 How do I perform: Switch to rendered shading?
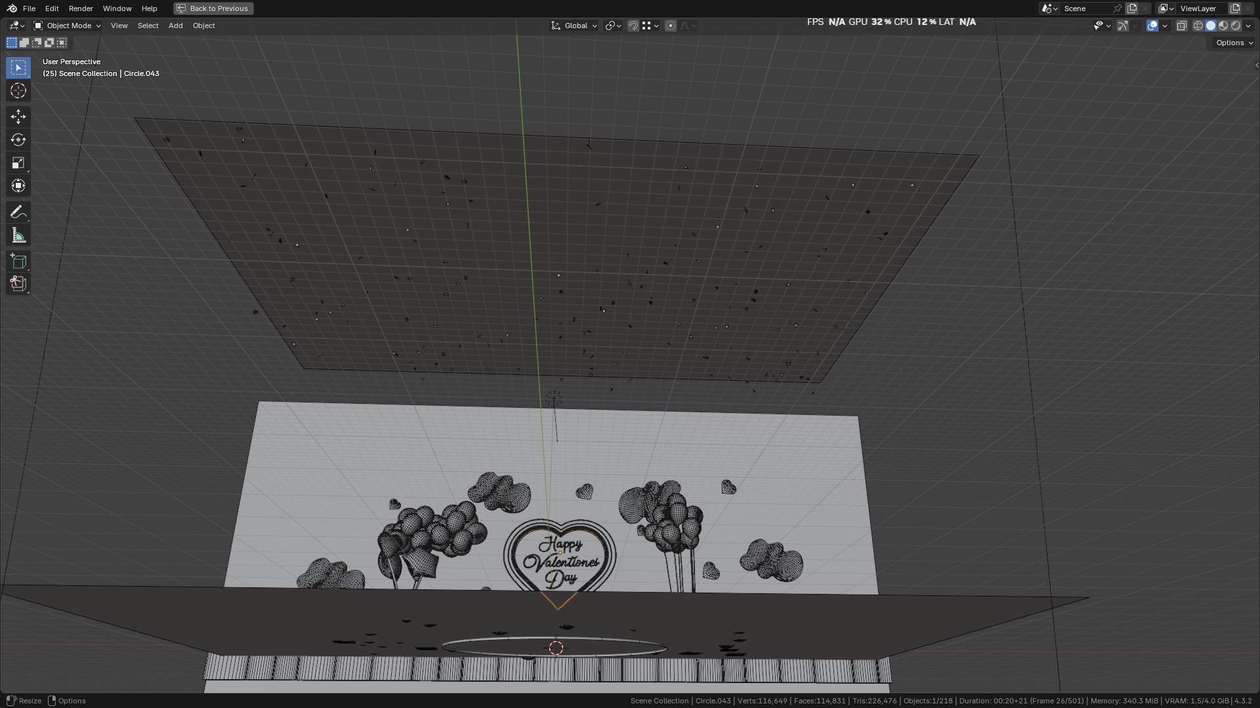(1236, 26)
